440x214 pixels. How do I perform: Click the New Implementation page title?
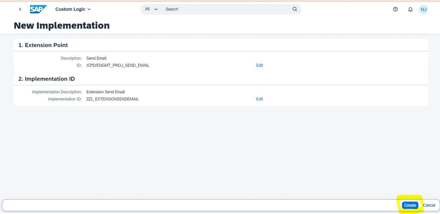tap(62, 25)
